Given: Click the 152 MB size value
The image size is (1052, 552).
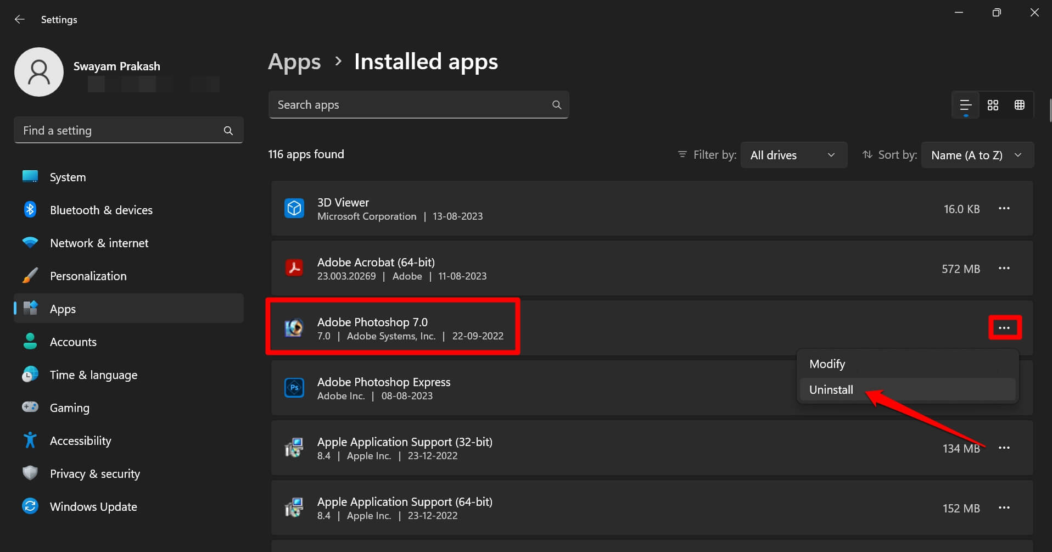Looking at the screenshot, I should coord(961,509).
